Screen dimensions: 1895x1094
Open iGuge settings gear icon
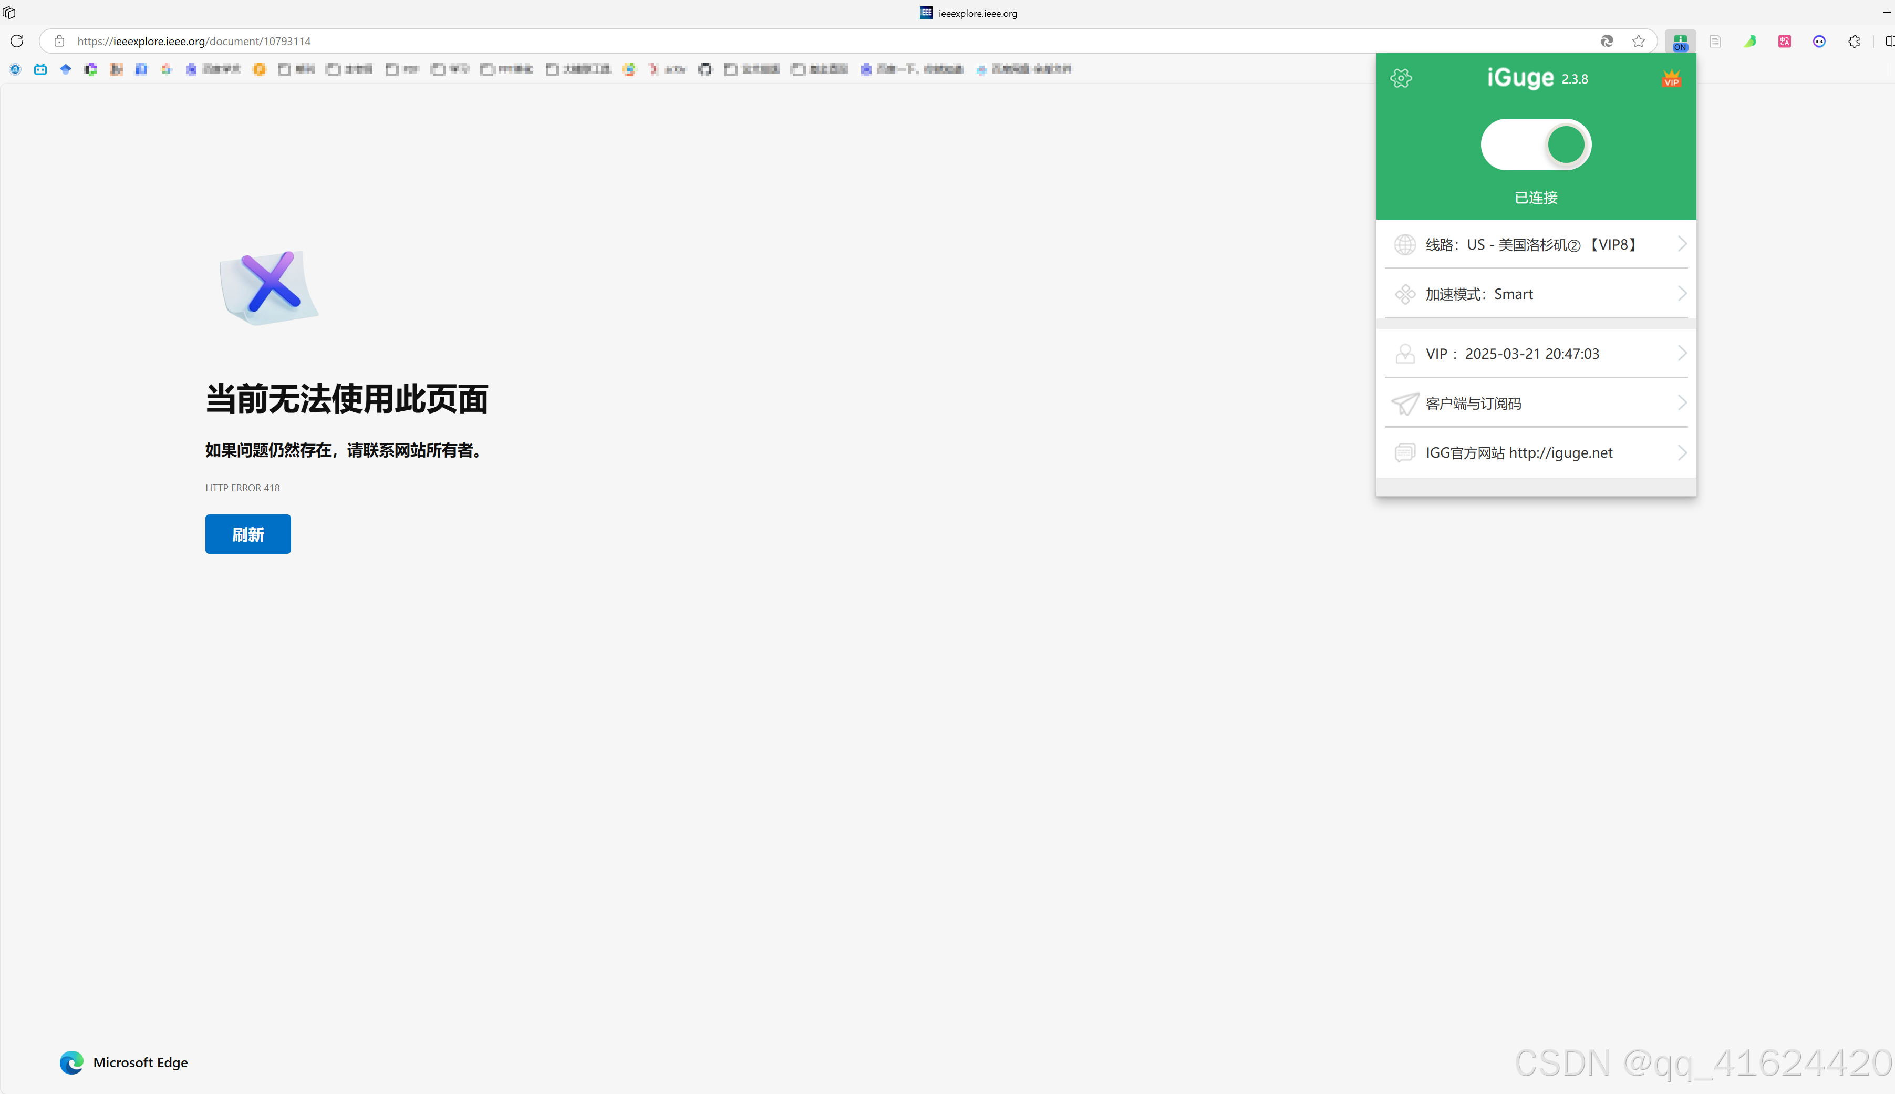(x=1401, y=78)
